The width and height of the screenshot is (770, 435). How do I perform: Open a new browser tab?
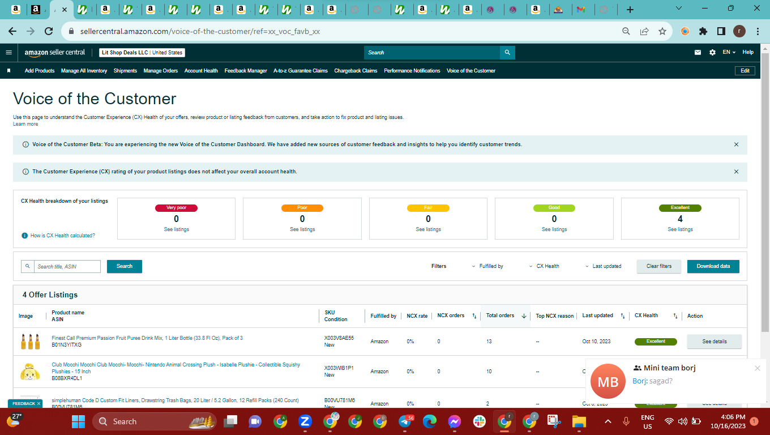coord(630,10)
